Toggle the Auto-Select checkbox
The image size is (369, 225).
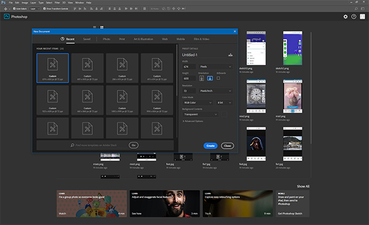coord(14,9)
